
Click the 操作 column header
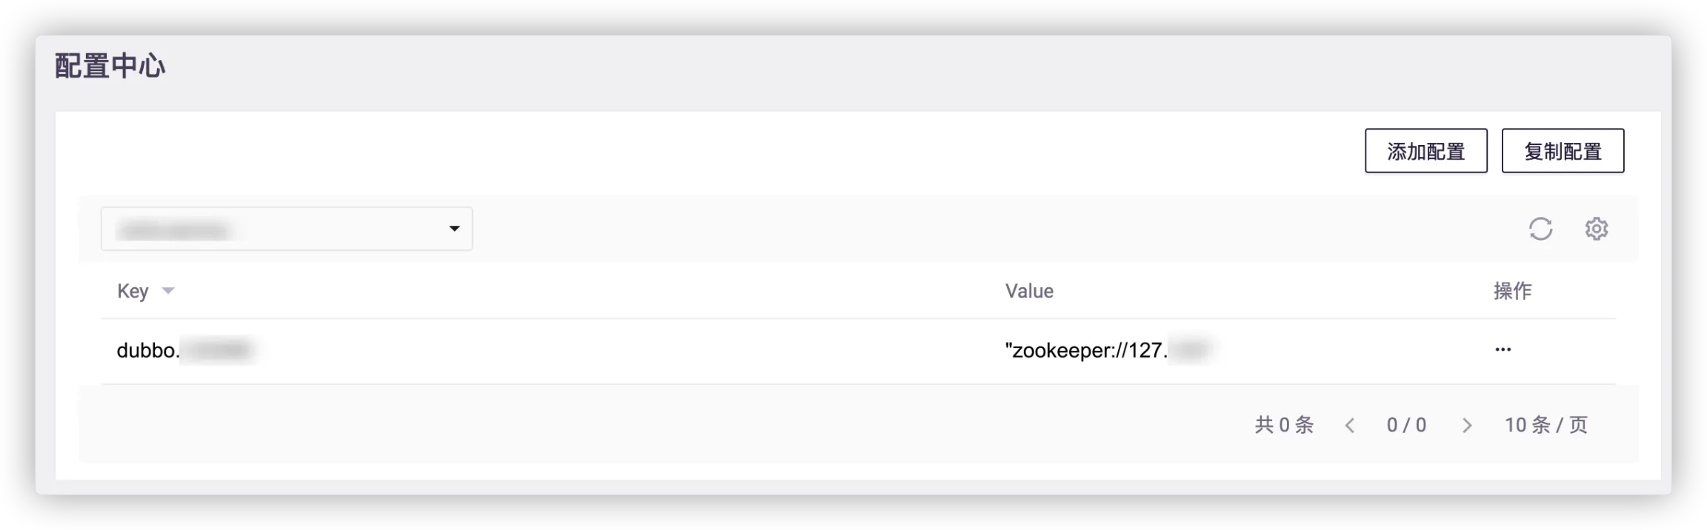point(1512,291)
